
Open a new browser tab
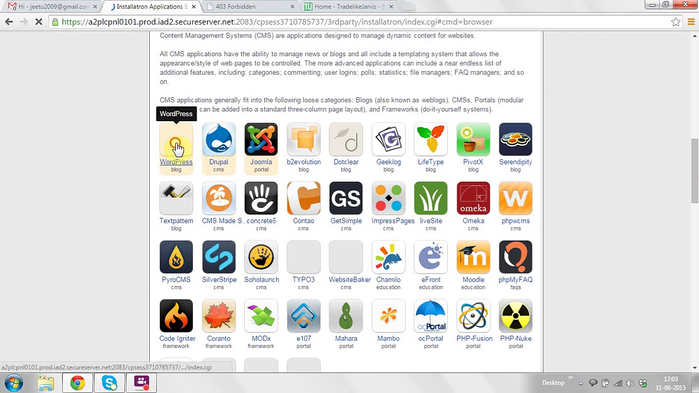[x=407, y=7]
